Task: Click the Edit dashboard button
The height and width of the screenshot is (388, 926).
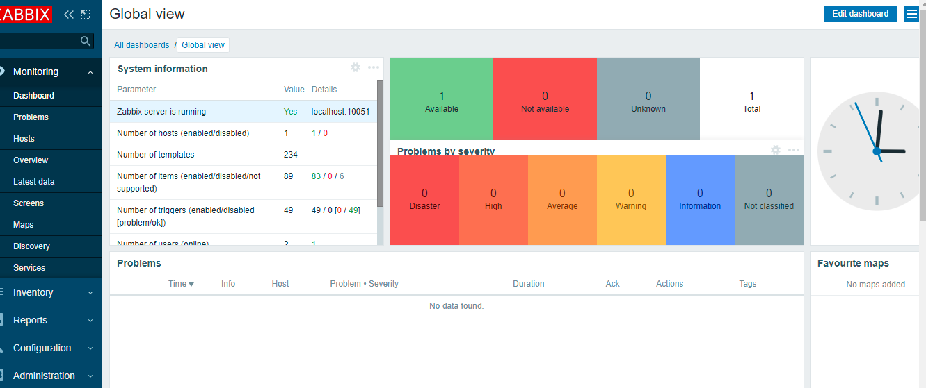Action: tap(861, 14)
